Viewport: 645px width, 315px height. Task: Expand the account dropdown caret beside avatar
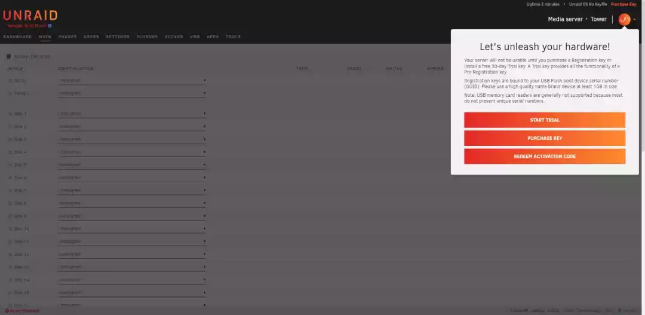[x=635, y=20]
